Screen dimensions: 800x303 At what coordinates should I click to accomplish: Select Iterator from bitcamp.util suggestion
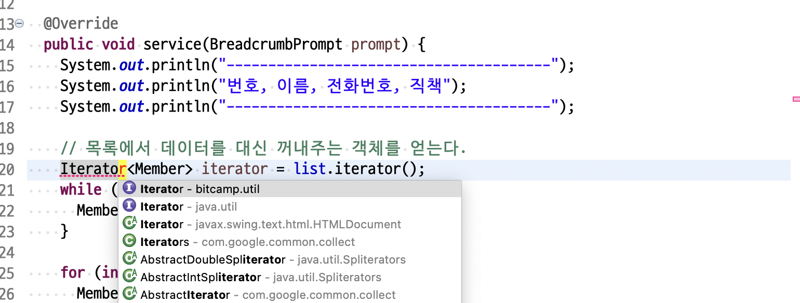[290, 189]
